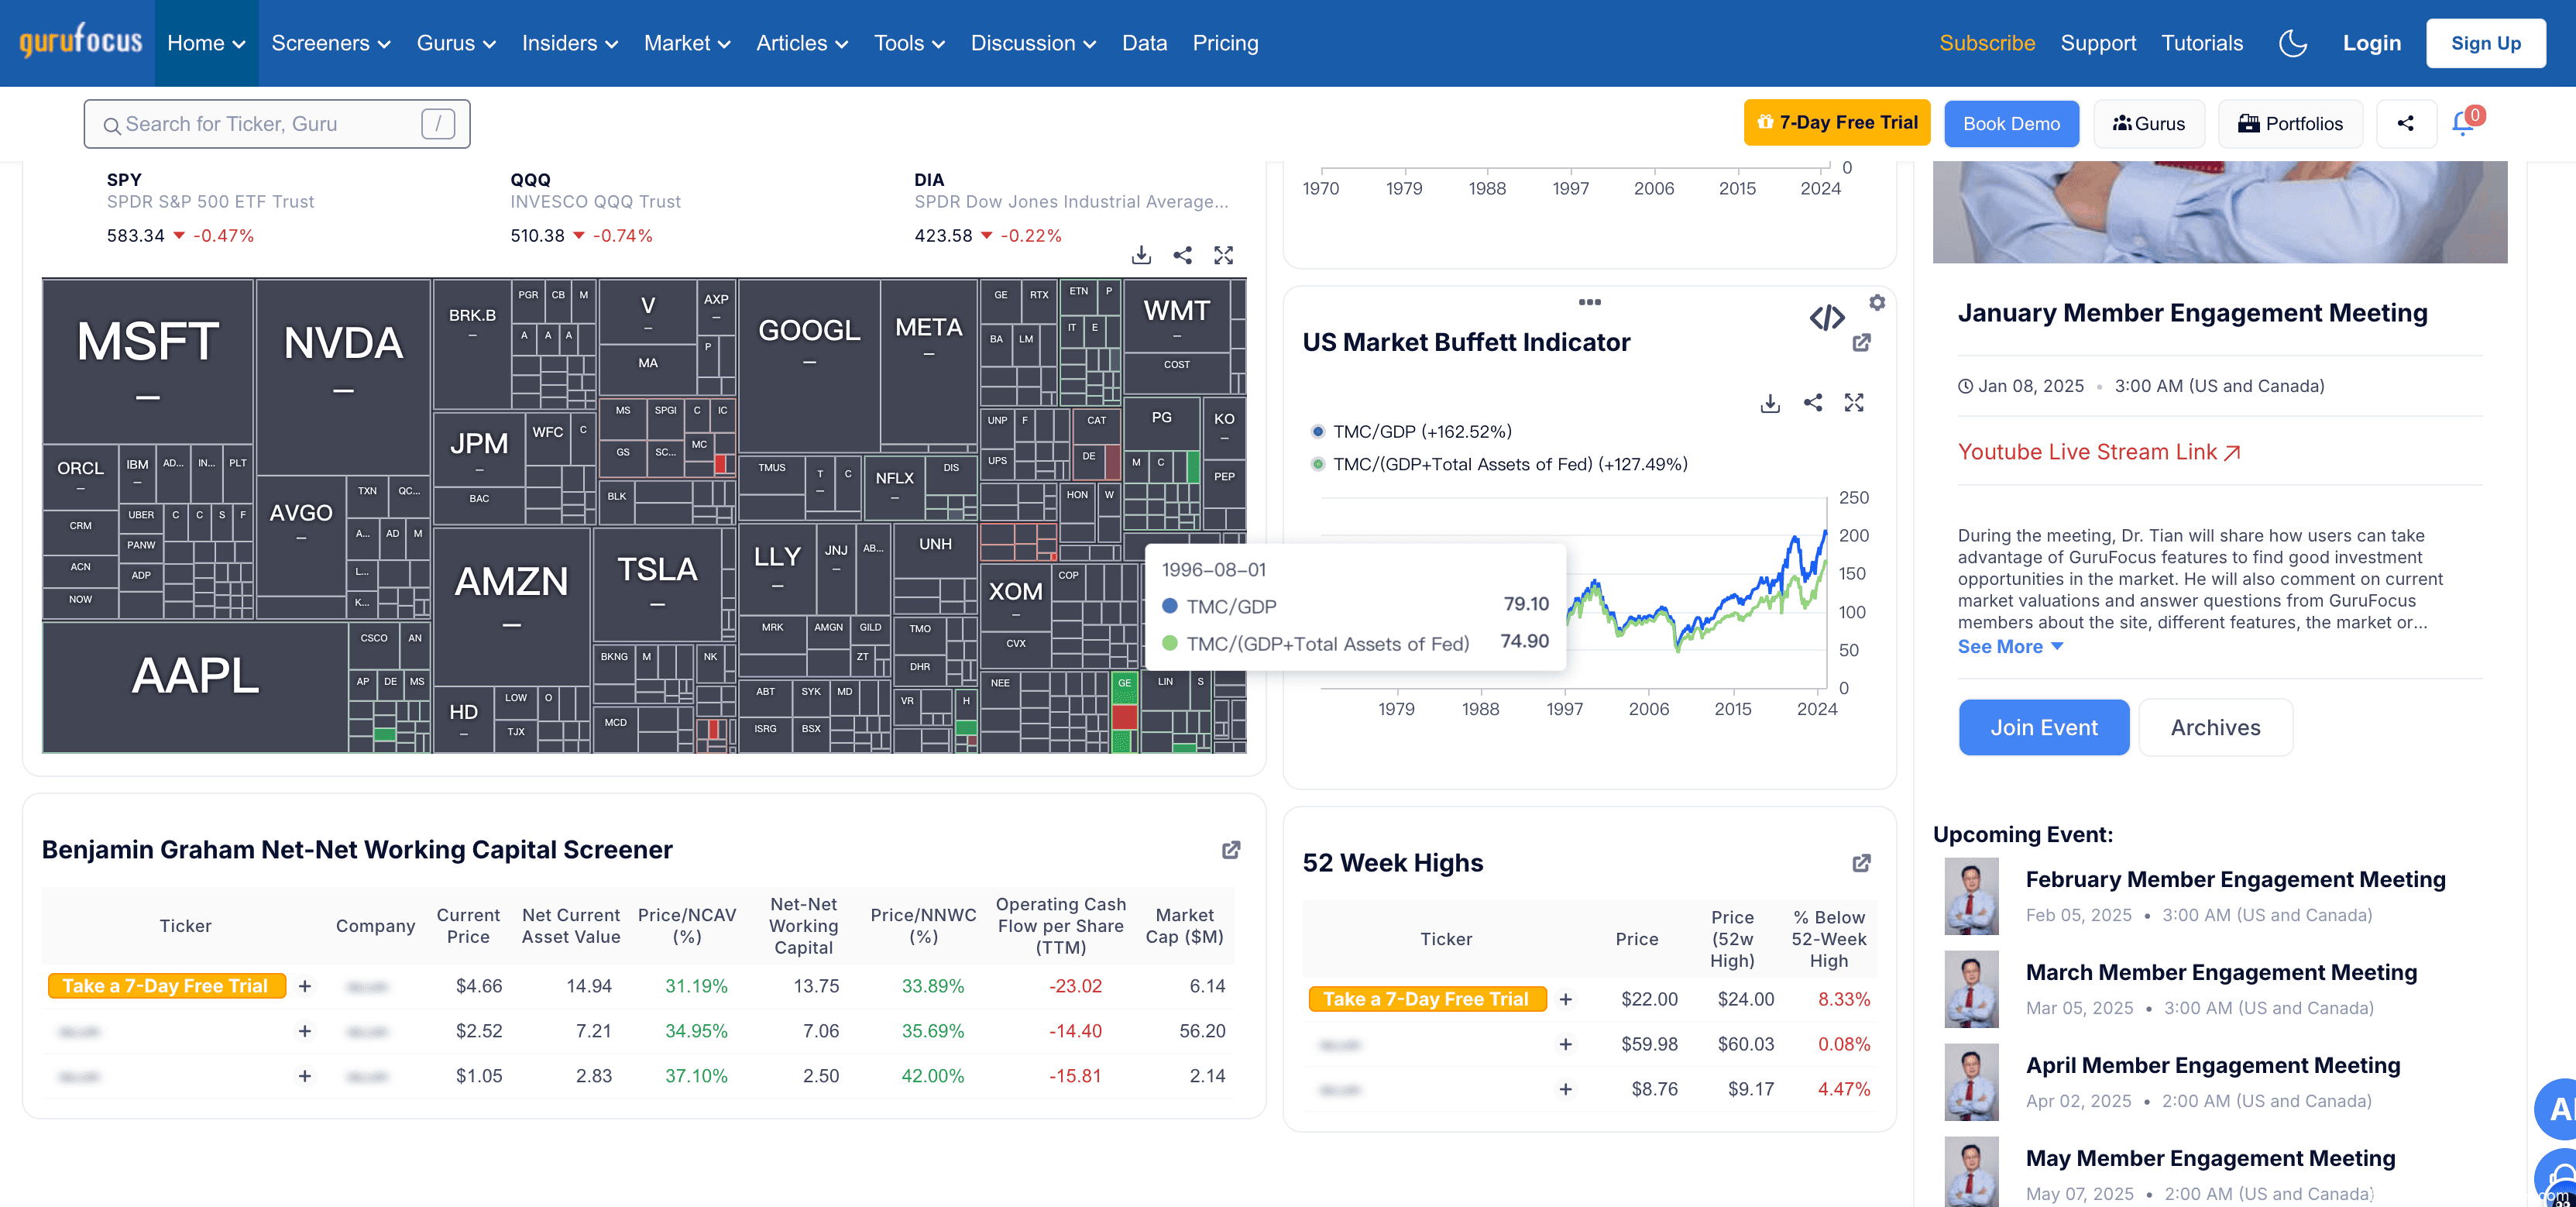Screen dimensions: 2576x1207
Task: Click the Join Event button
Action: click(2043, 727)
